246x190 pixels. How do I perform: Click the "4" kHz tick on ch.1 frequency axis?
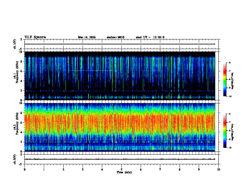tap(22, 81)
